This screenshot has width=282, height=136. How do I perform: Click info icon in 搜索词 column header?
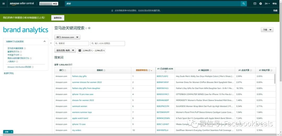(x=104, y=70)
